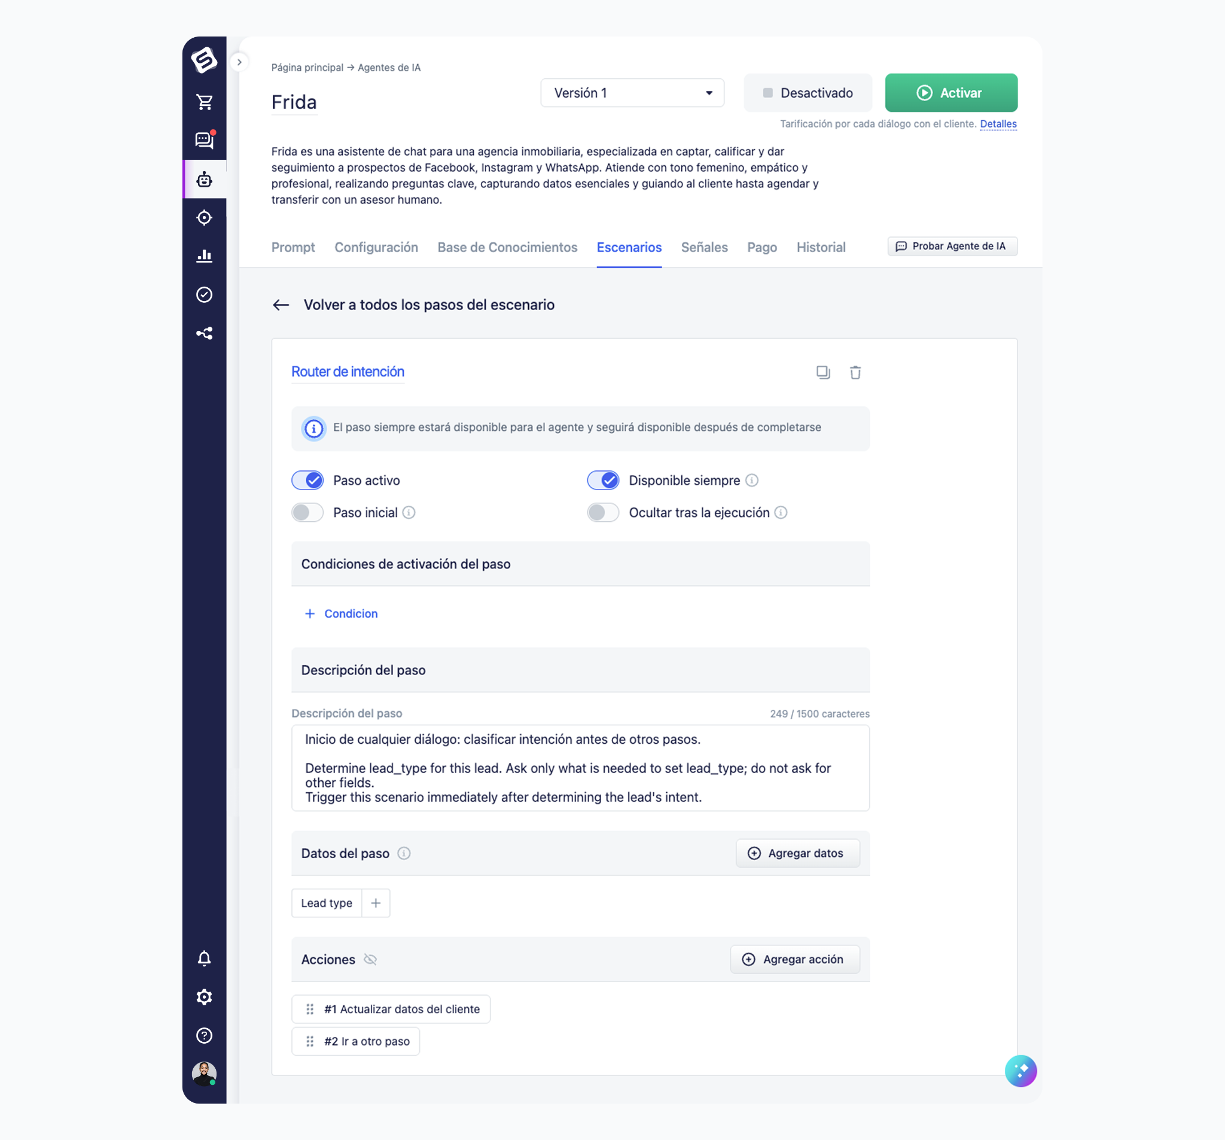Switch to the Señales tab
The width and height of the screenshot is (1225, 1140).
pos(704,247)
